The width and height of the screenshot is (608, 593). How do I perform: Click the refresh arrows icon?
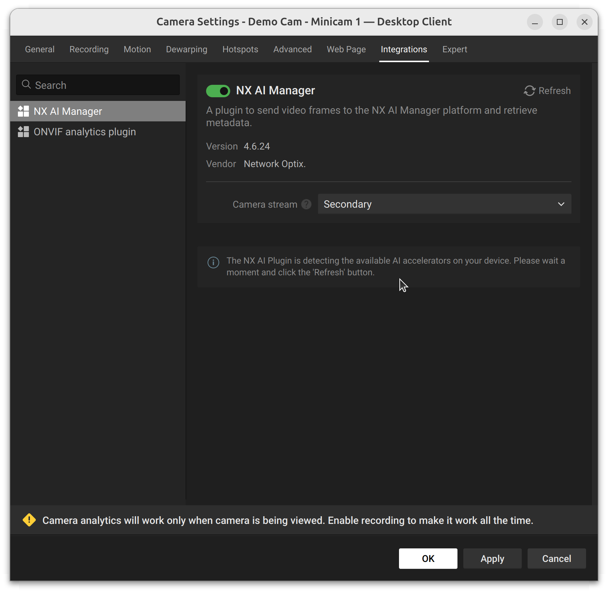tap(529, 91)
